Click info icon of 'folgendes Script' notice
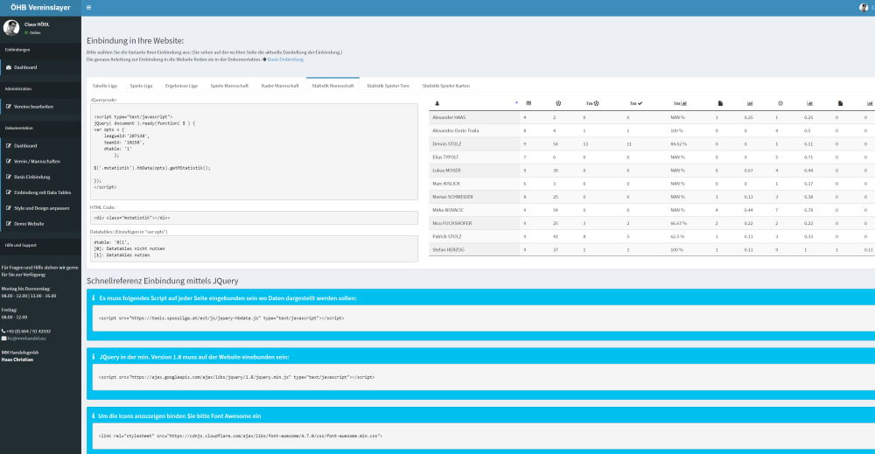875x454 pixels. pyautogui.click(x=94, y=297)
